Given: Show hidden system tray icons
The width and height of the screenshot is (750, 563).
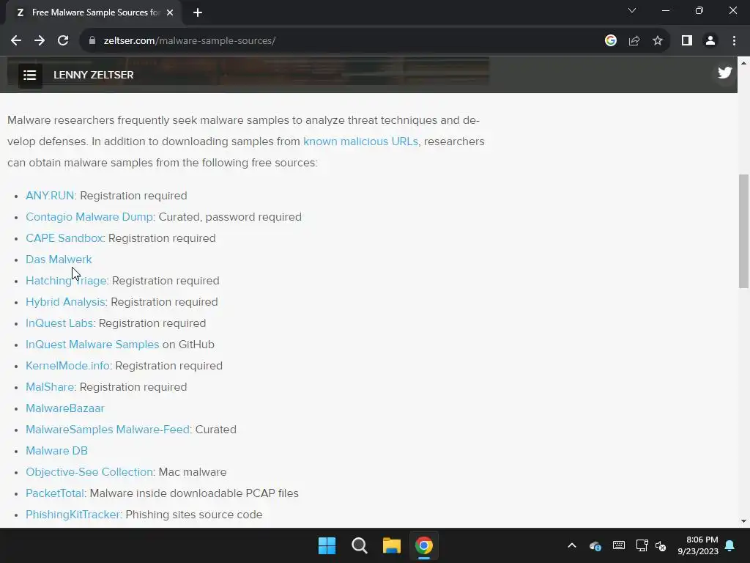Looking at the screenshot, I should [571, 545].
